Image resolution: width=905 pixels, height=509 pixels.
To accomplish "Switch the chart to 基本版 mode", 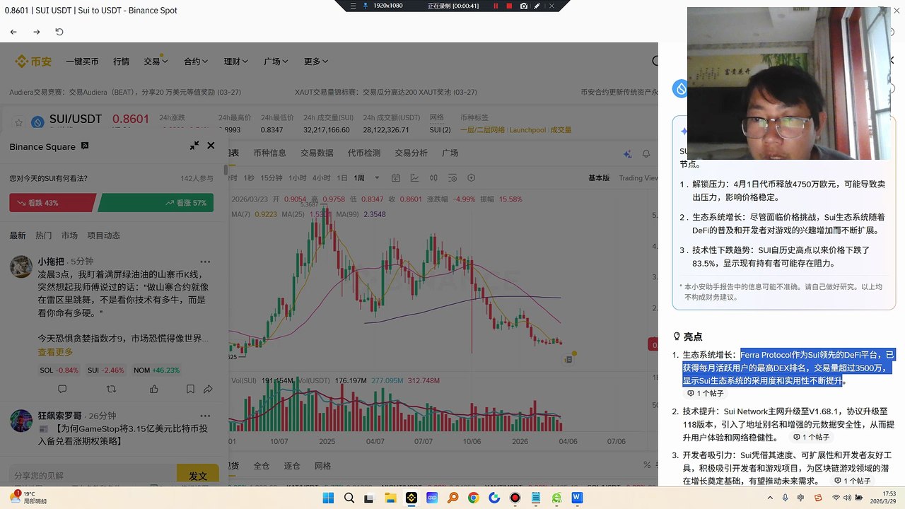I will point(598,177).
